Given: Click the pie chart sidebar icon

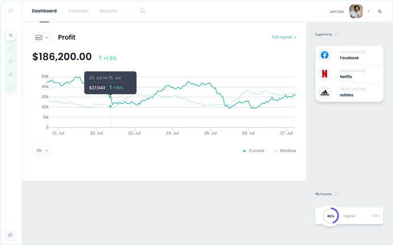Looking at the screenshot, I should tap(11, 49).
